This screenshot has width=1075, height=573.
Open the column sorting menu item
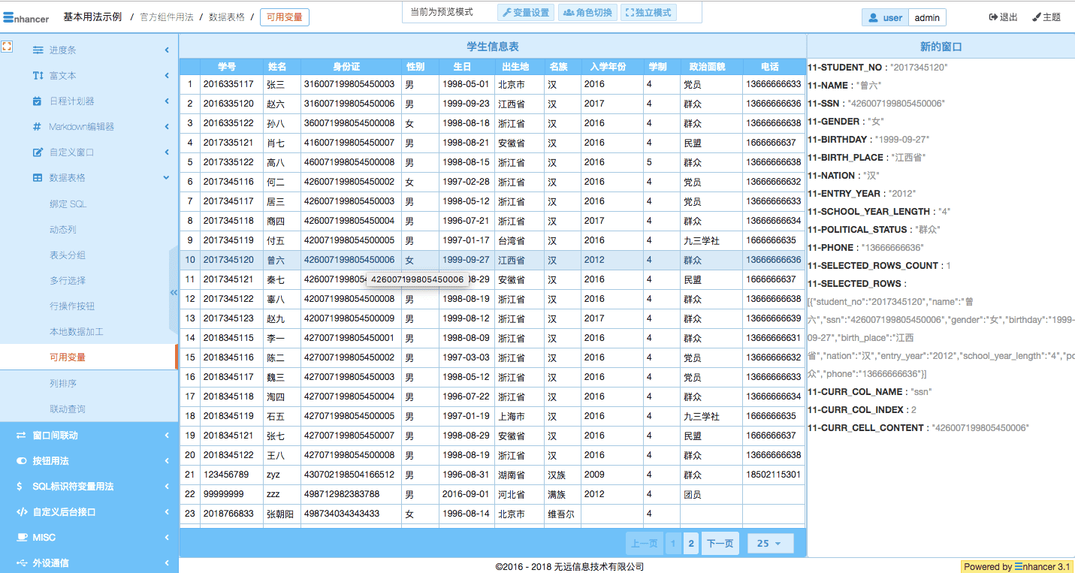click(63, 384)
